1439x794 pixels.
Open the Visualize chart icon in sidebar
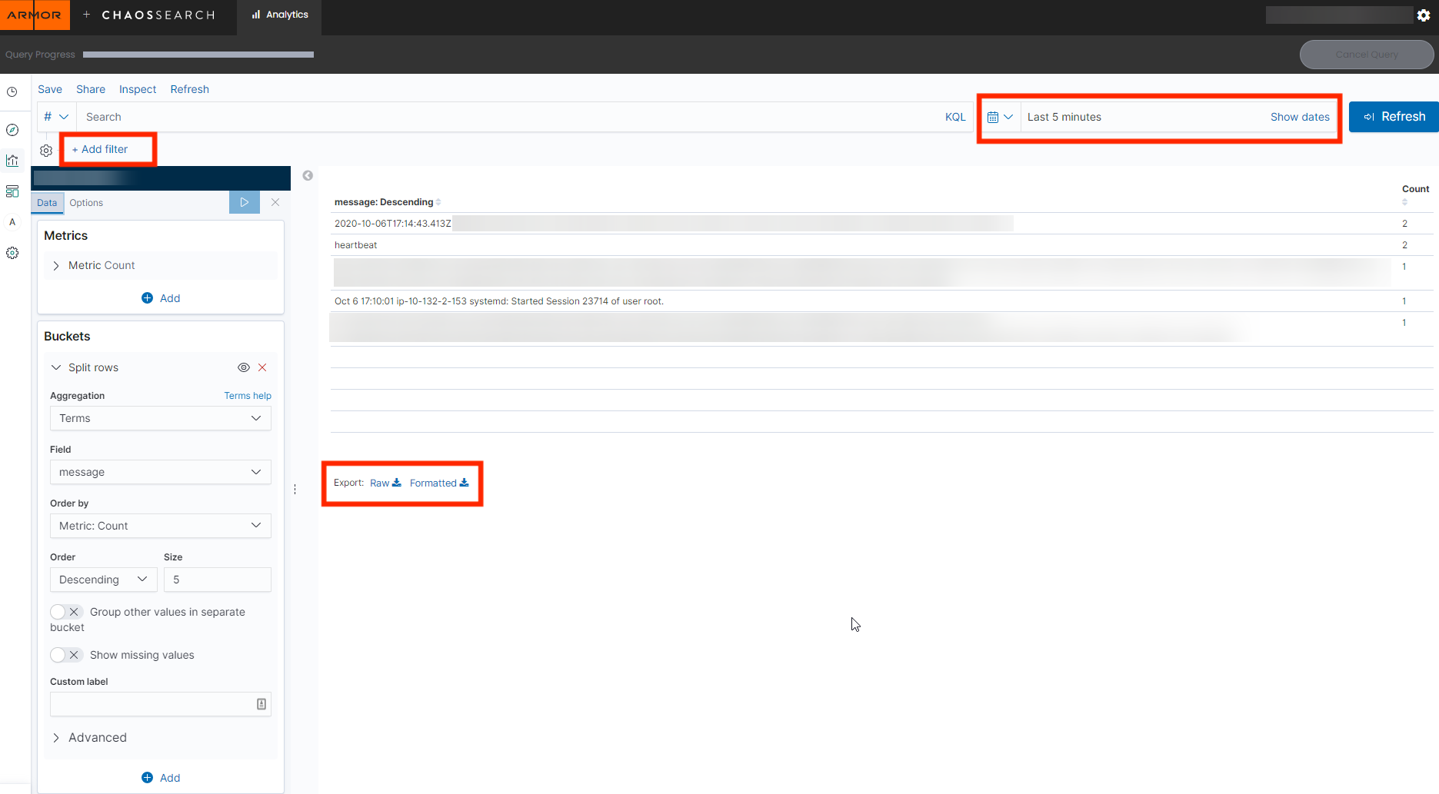tap(12, 161)
